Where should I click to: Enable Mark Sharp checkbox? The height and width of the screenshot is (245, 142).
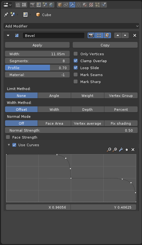tap(76, 81)
